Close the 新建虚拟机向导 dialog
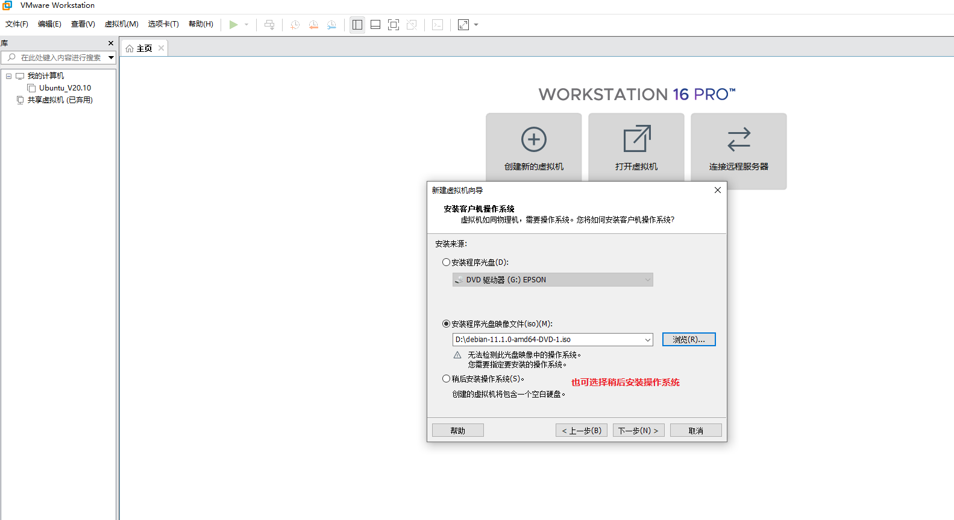 click(x=717, y=190)
